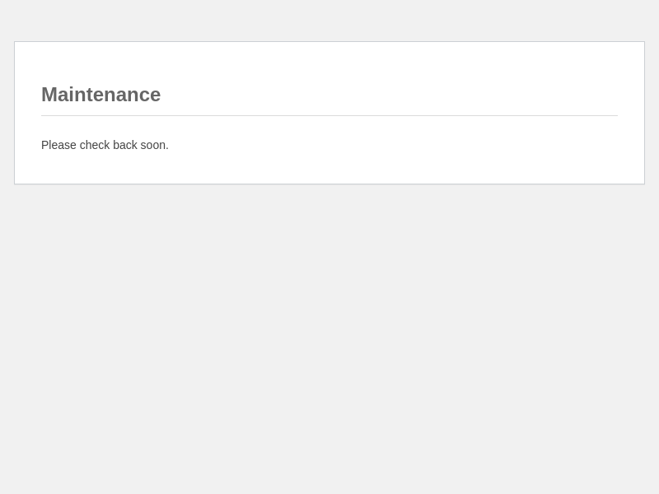Click the "Please check back soon." message
The image size is (659, 494).
[105, 145]
